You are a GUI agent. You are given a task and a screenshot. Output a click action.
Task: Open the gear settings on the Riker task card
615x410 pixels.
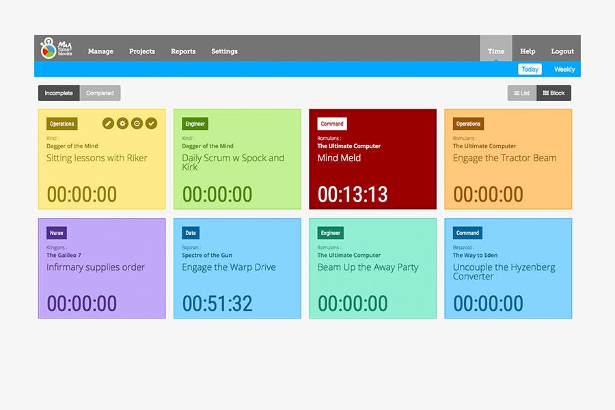tap(122, 123)
